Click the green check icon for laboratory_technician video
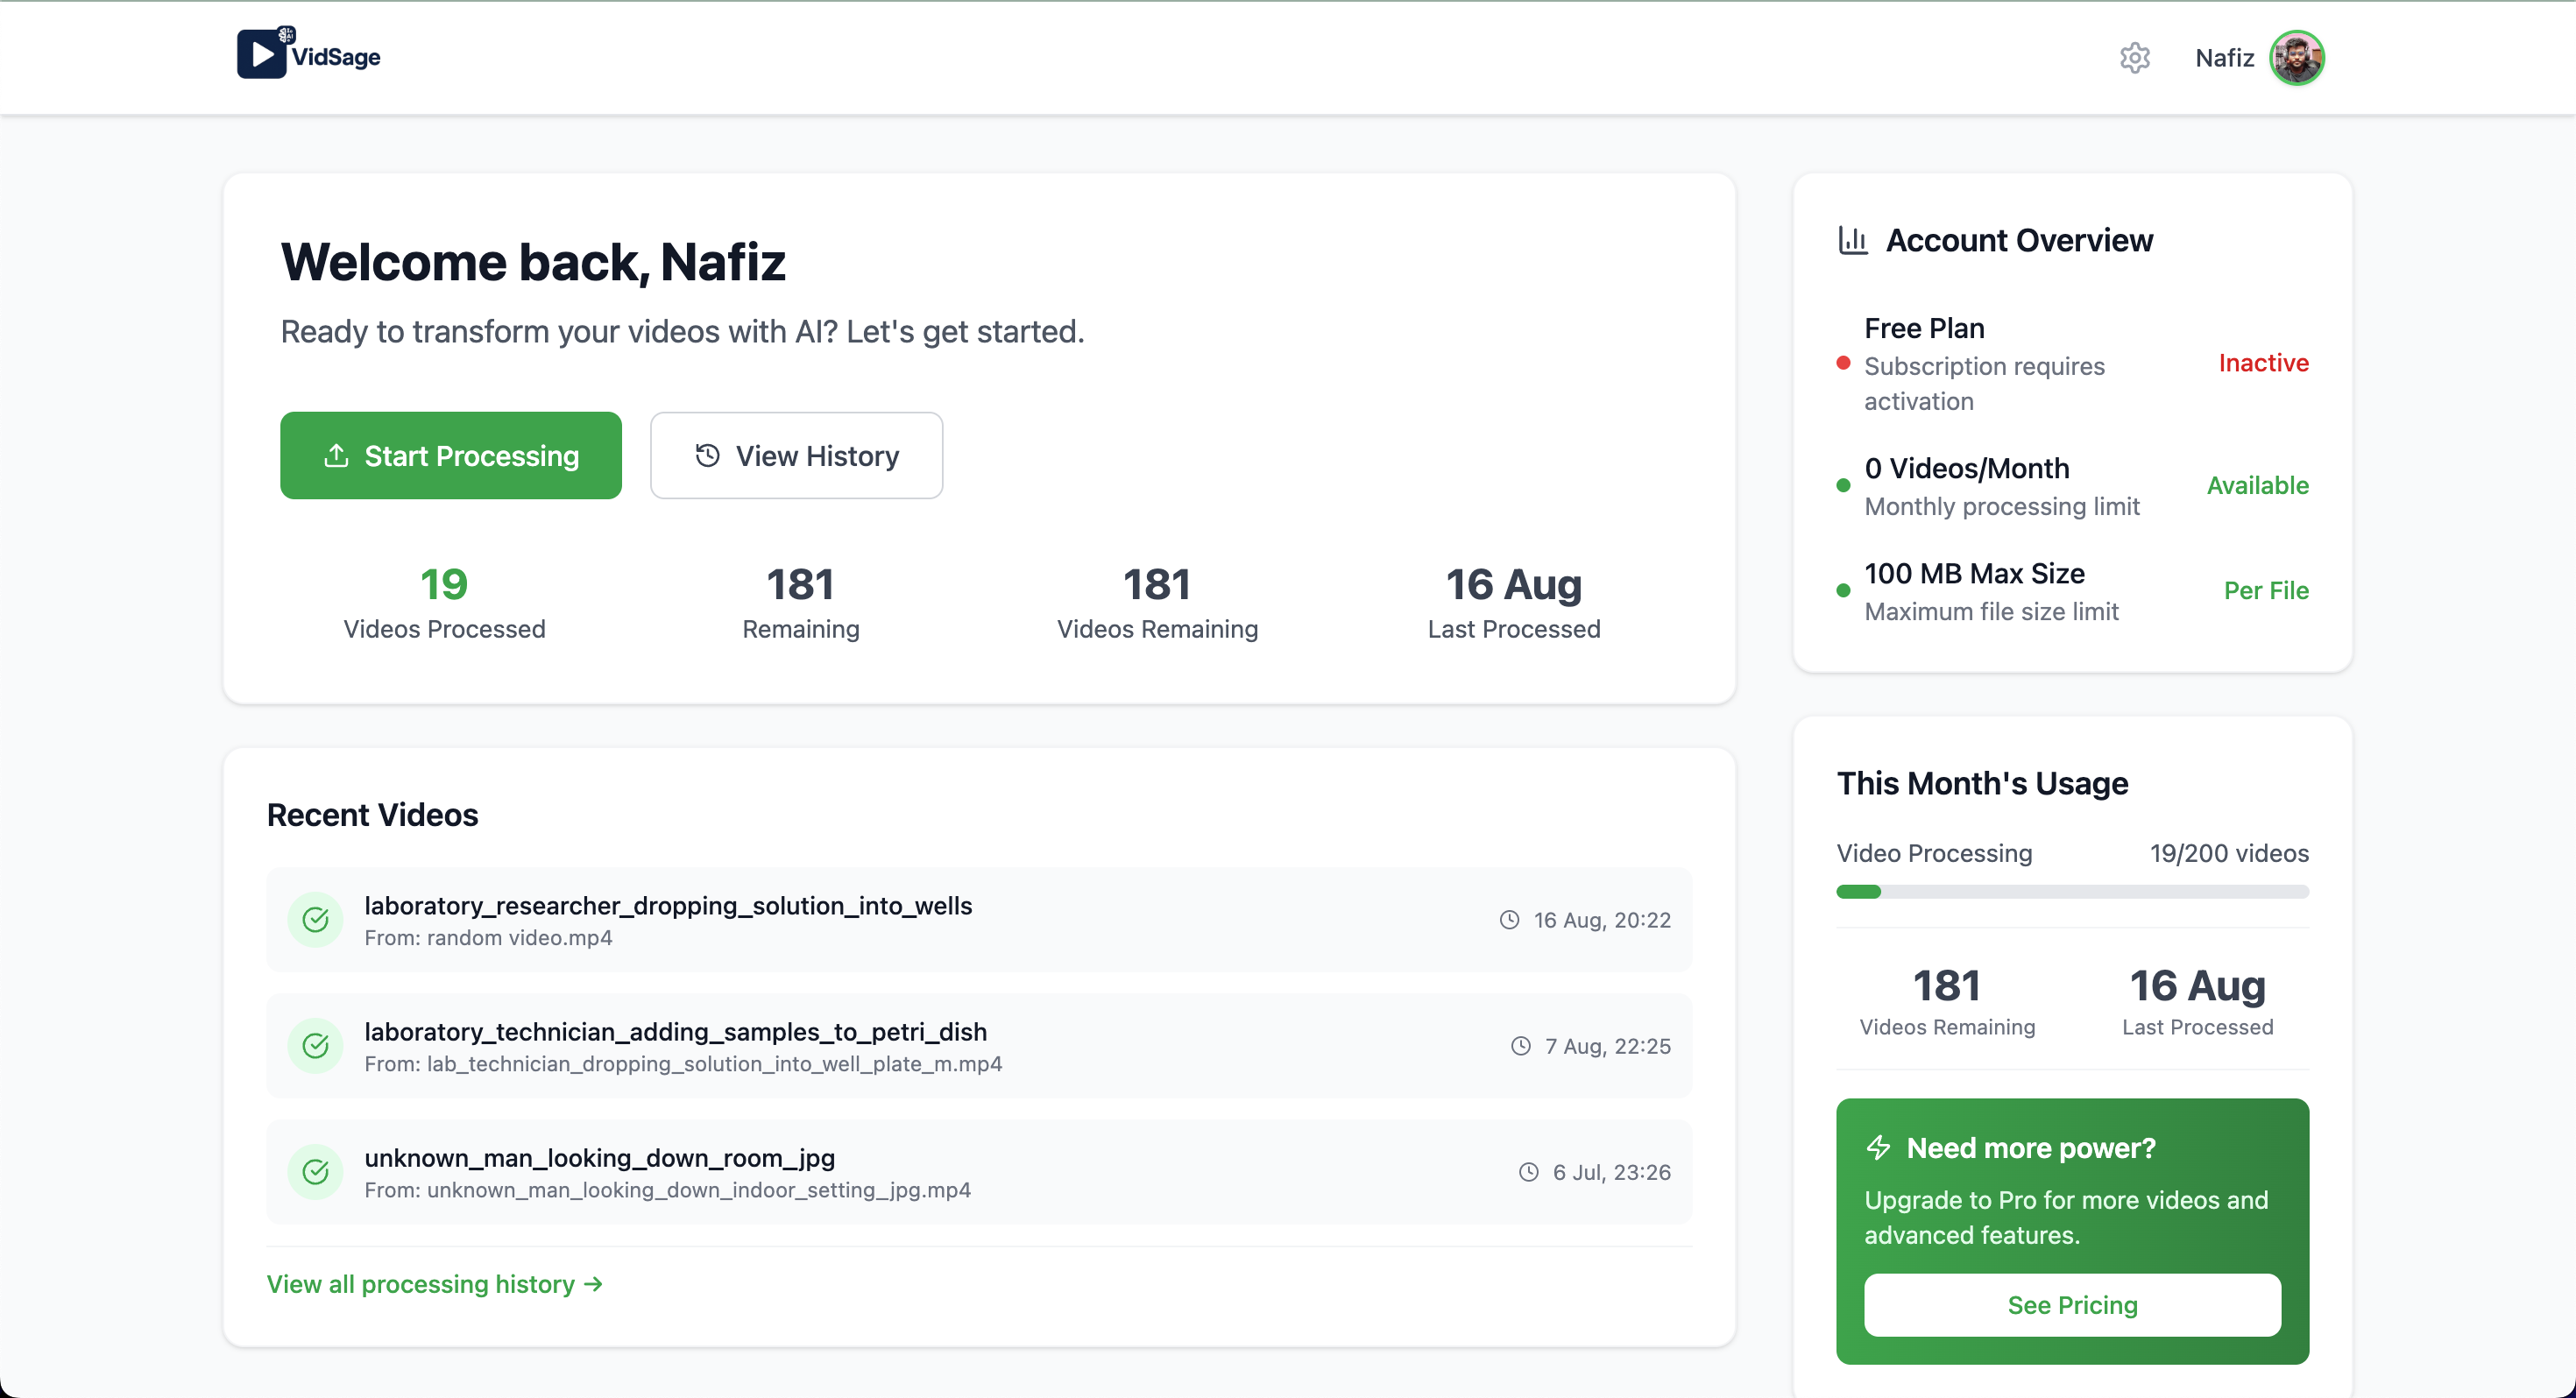2576x1398 pixels. [315, 1045]
